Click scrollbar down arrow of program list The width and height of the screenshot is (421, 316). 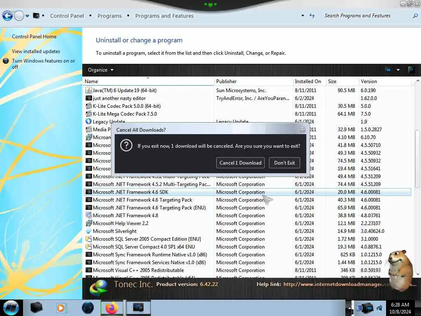coord(418,274)
